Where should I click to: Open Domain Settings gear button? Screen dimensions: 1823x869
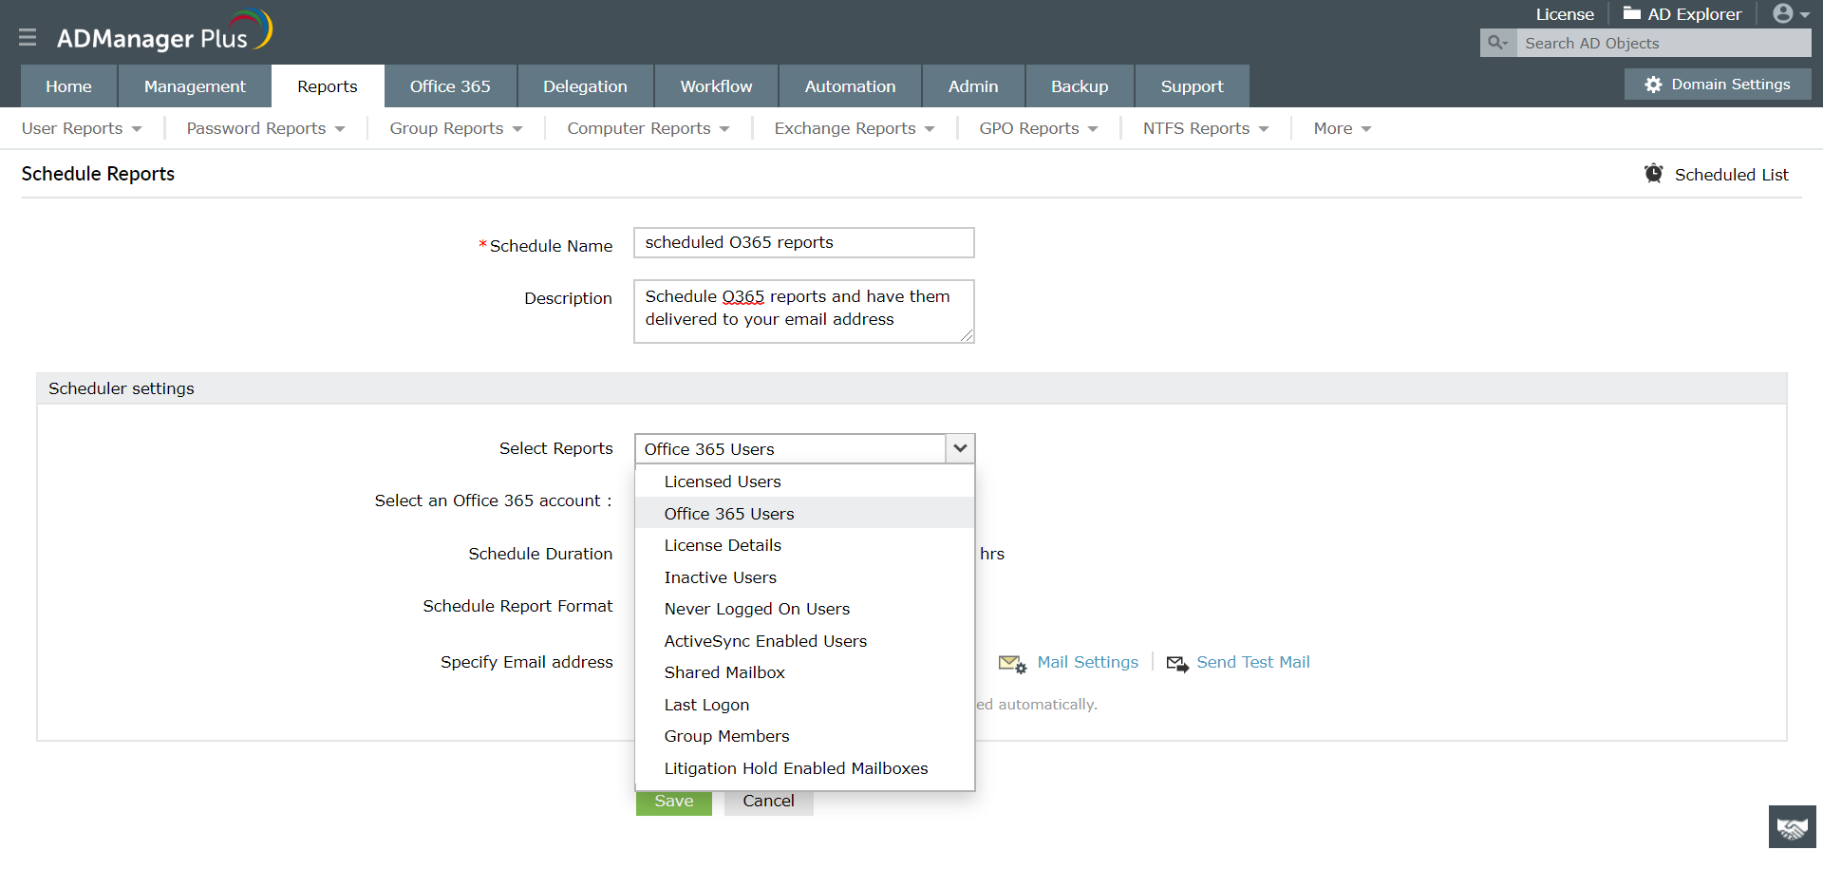(x=1718, y=85)
